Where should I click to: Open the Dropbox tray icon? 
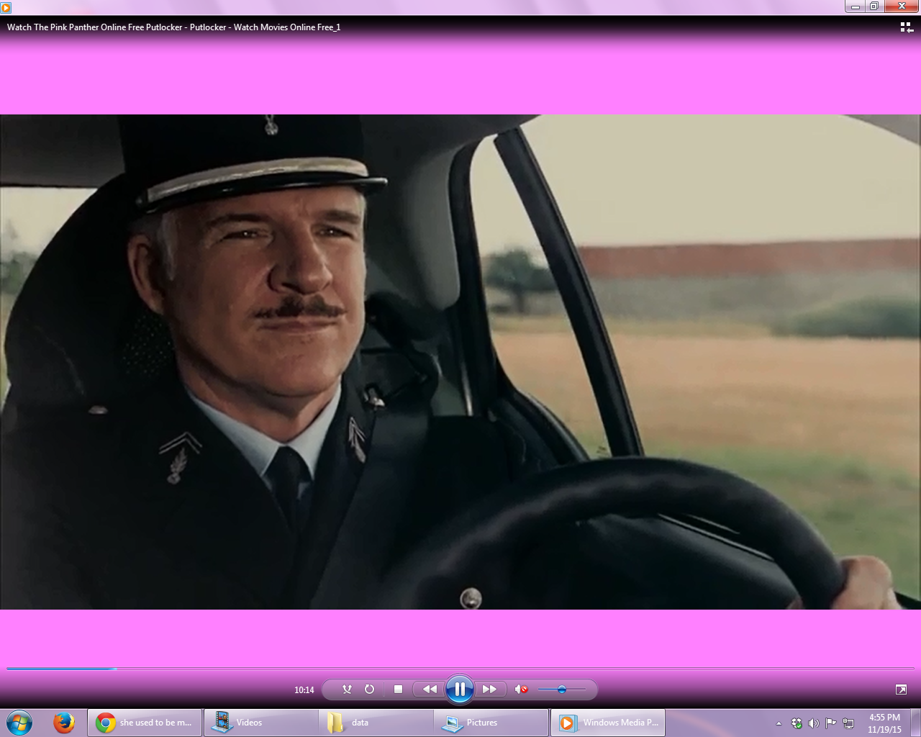[x=797, y=723]
